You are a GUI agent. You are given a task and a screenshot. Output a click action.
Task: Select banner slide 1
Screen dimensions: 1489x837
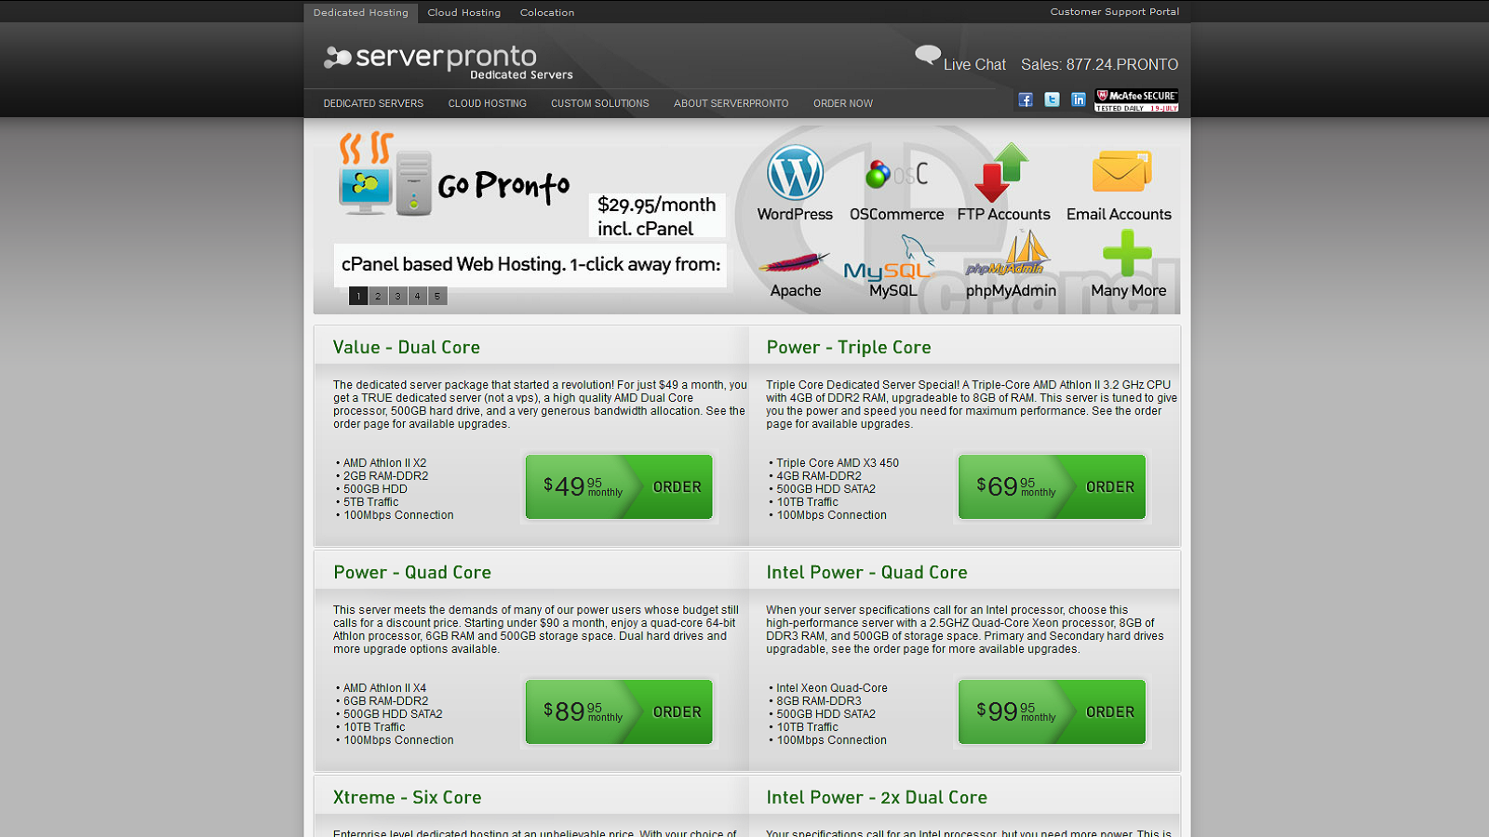pyautogui.click(x=358, y=296)
